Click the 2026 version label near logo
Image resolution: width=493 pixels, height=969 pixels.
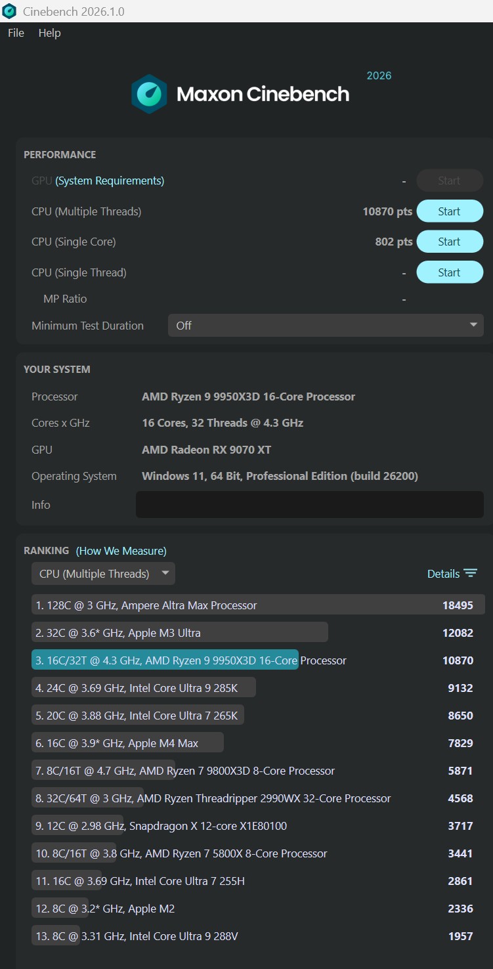click(x=379, y=75)
